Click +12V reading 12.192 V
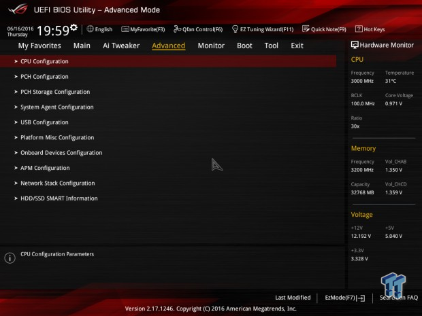422x316 pixels. pos(361,236)
